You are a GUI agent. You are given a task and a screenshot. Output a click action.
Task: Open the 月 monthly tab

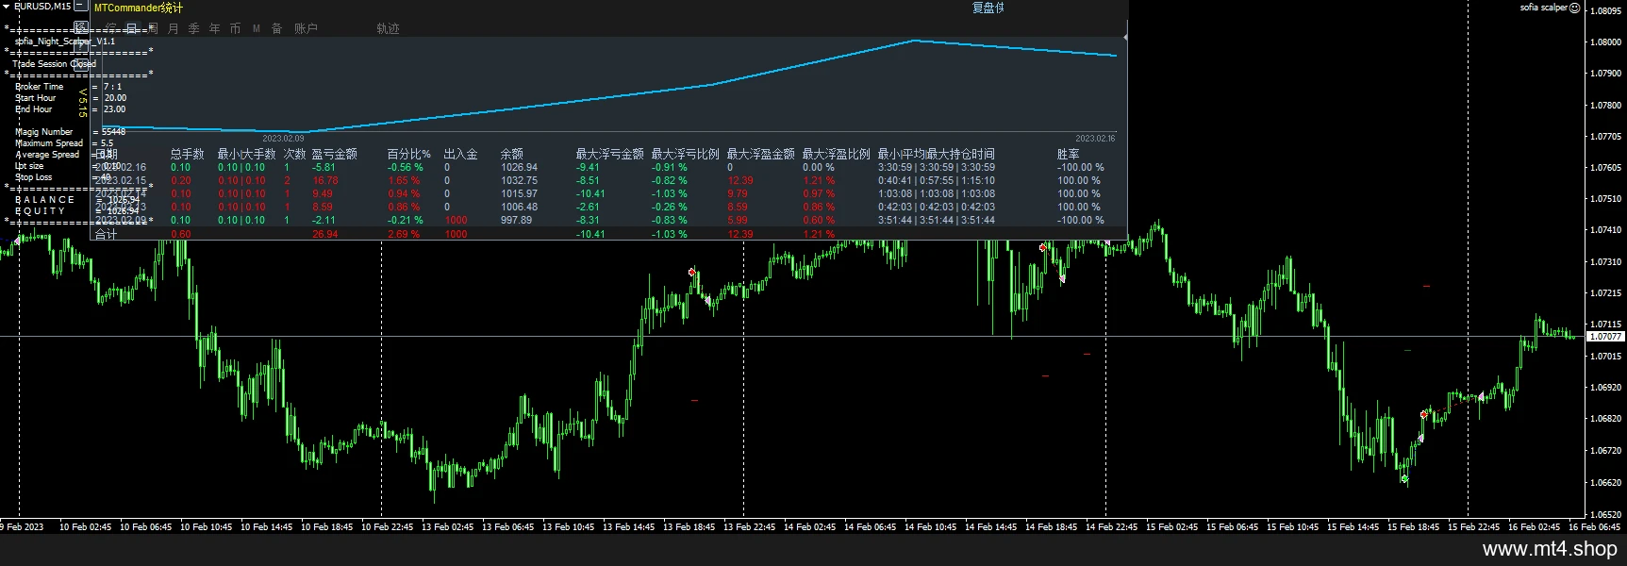coord(174,29)
